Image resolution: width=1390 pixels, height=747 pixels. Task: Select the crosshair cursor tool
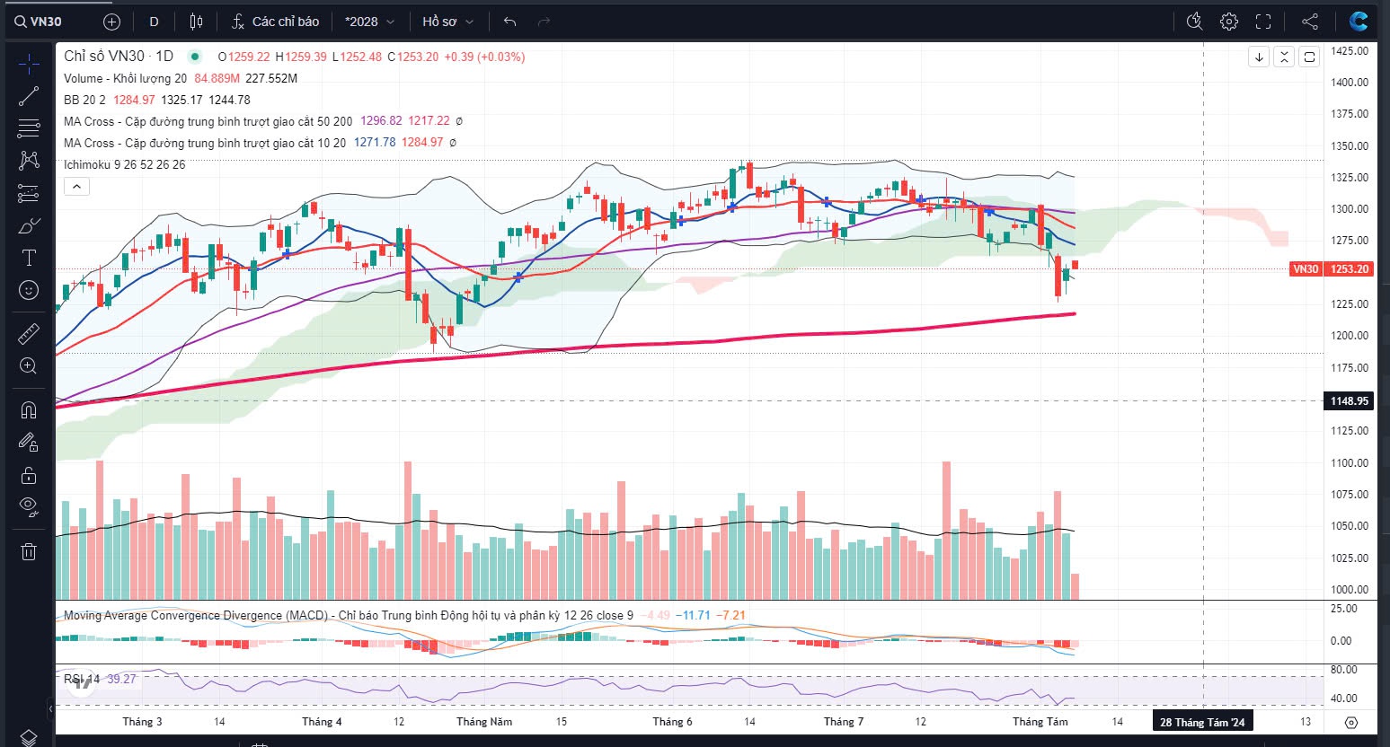[29, 64]
